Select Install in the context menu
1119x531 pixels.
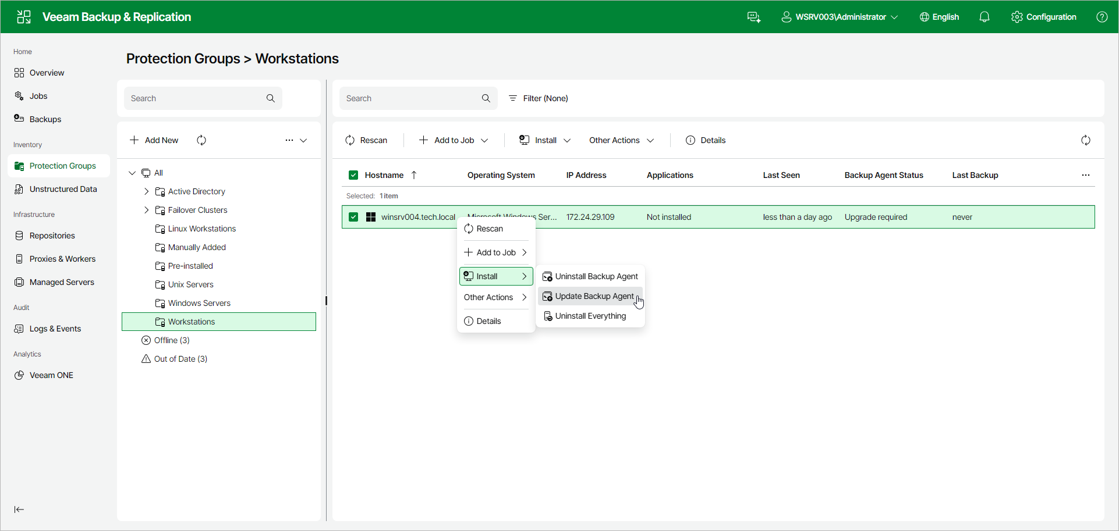[x=496, y=276]
